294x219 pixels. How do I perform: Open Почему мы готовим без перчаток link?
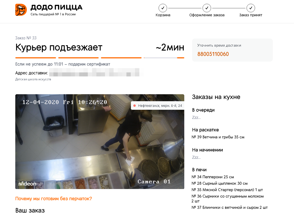54,199
